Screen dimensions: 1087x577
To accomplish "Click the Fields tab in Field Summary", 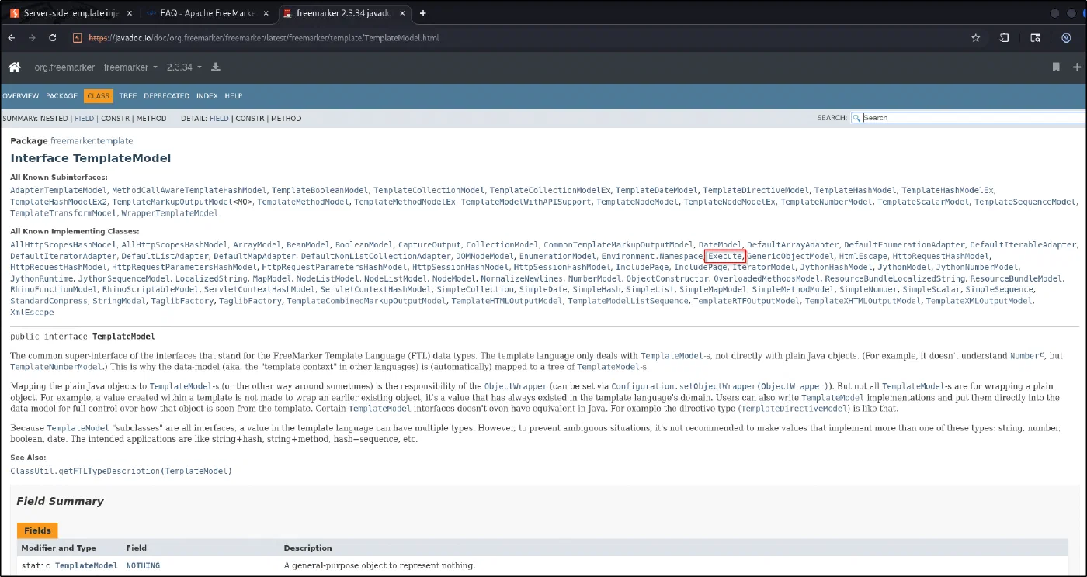I will (x=37, y=530).
